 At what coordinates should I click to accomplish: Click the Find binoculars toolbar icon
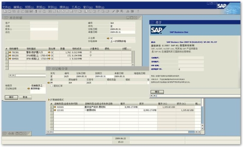pos(50,11)
